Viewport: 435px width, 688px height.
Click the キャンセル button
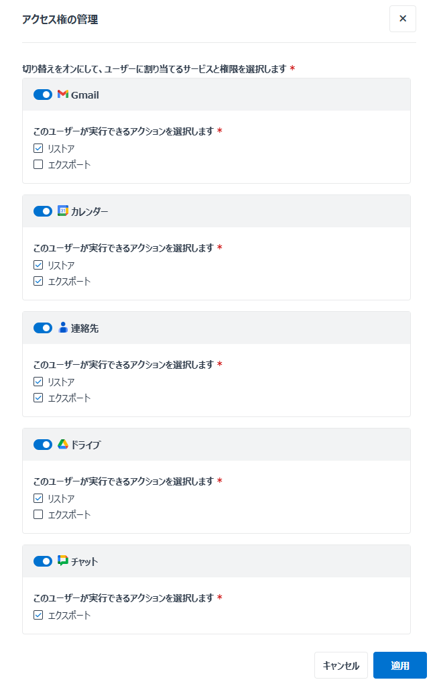point(340,665)
